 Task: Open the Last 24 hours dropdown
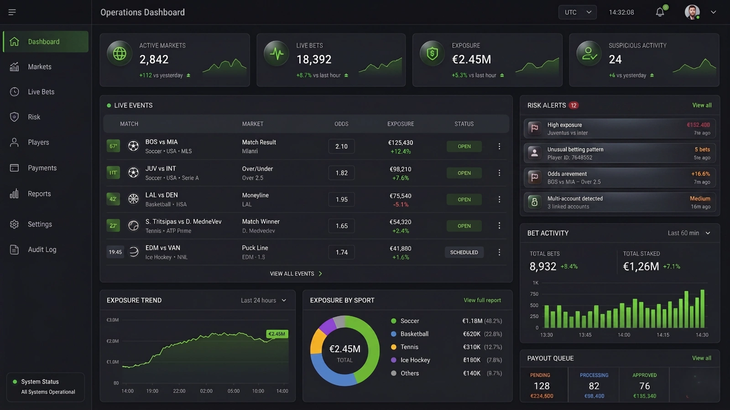point(264,300)
